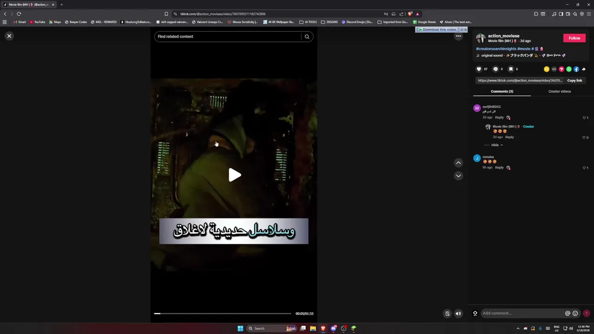This screenshot has width=594, height=334.
Task: Open the Windows Start menu
Action: pyautogui.click(x=240, y=328)
